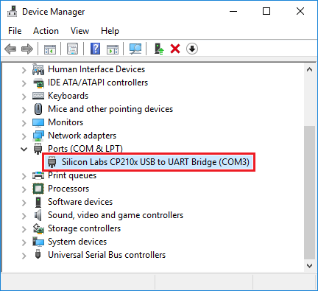Select Silicon Labs CP210x USB to UART Bridge

[x=149, y=162]
